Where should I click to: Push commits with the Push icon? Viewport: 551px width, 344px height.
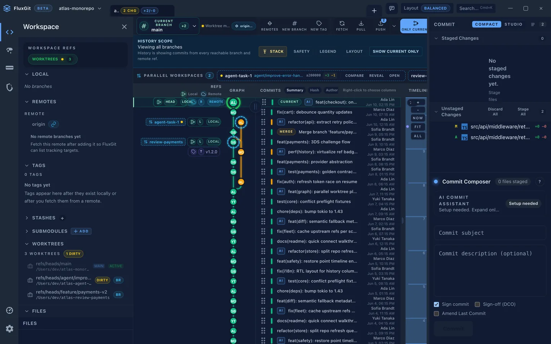click(x=380, y=26)
